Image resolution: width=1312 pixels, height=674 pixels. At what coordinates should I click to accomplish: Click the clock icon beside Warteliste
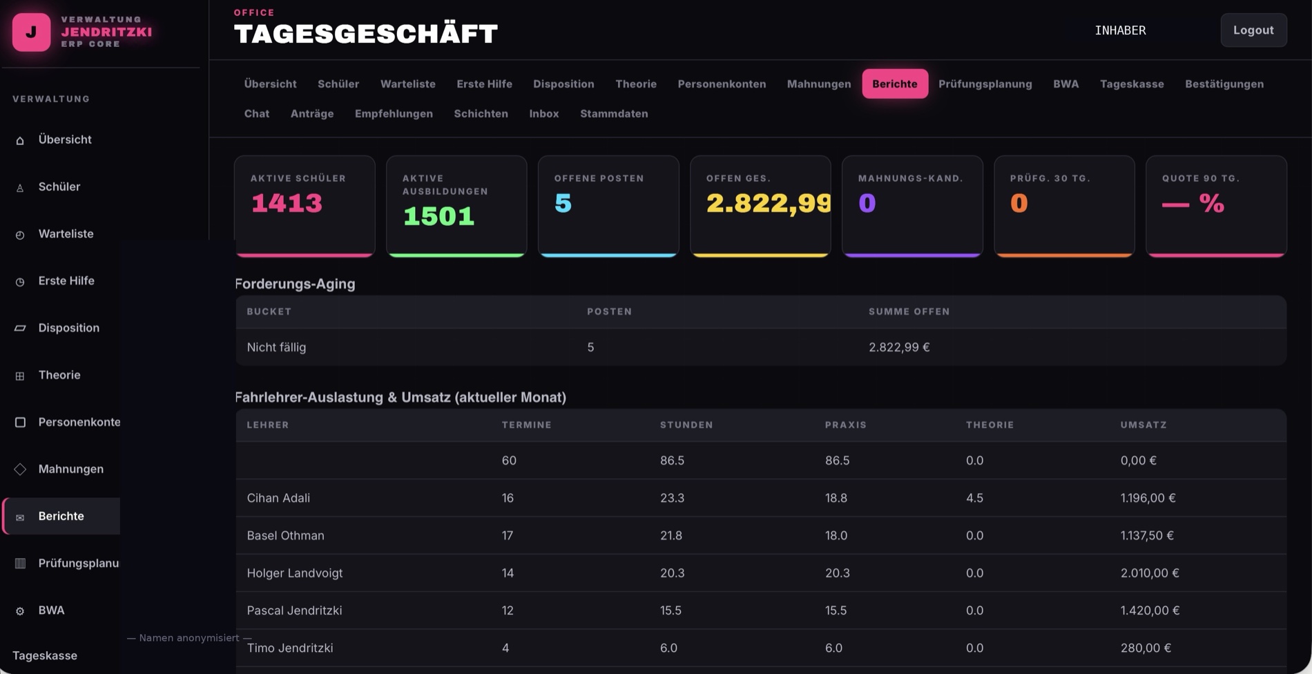coord(20,235)
